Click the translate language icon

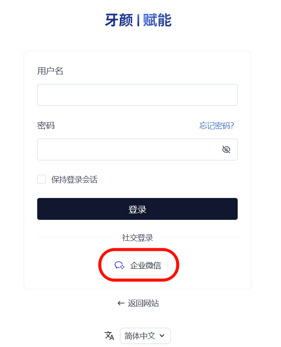[109, 336]
